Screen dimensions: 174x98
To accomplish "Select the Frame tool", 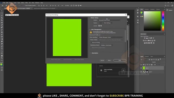I will click(x=2, y=23).
